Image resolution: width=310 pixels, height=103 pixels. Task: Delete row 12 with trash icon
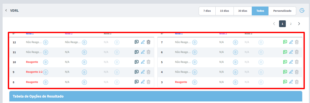click(149, 42)
